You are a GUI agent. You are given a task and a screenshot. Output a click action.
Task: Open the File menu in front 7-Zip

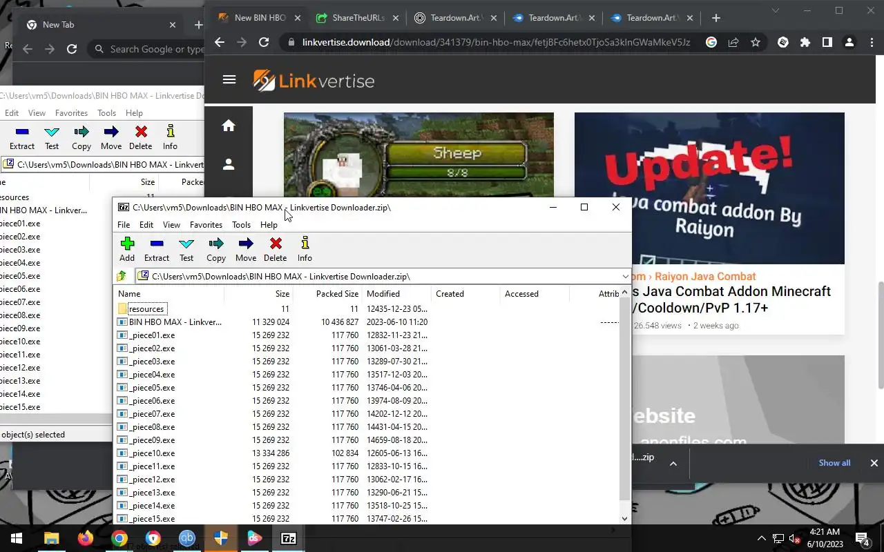[124, 224]
